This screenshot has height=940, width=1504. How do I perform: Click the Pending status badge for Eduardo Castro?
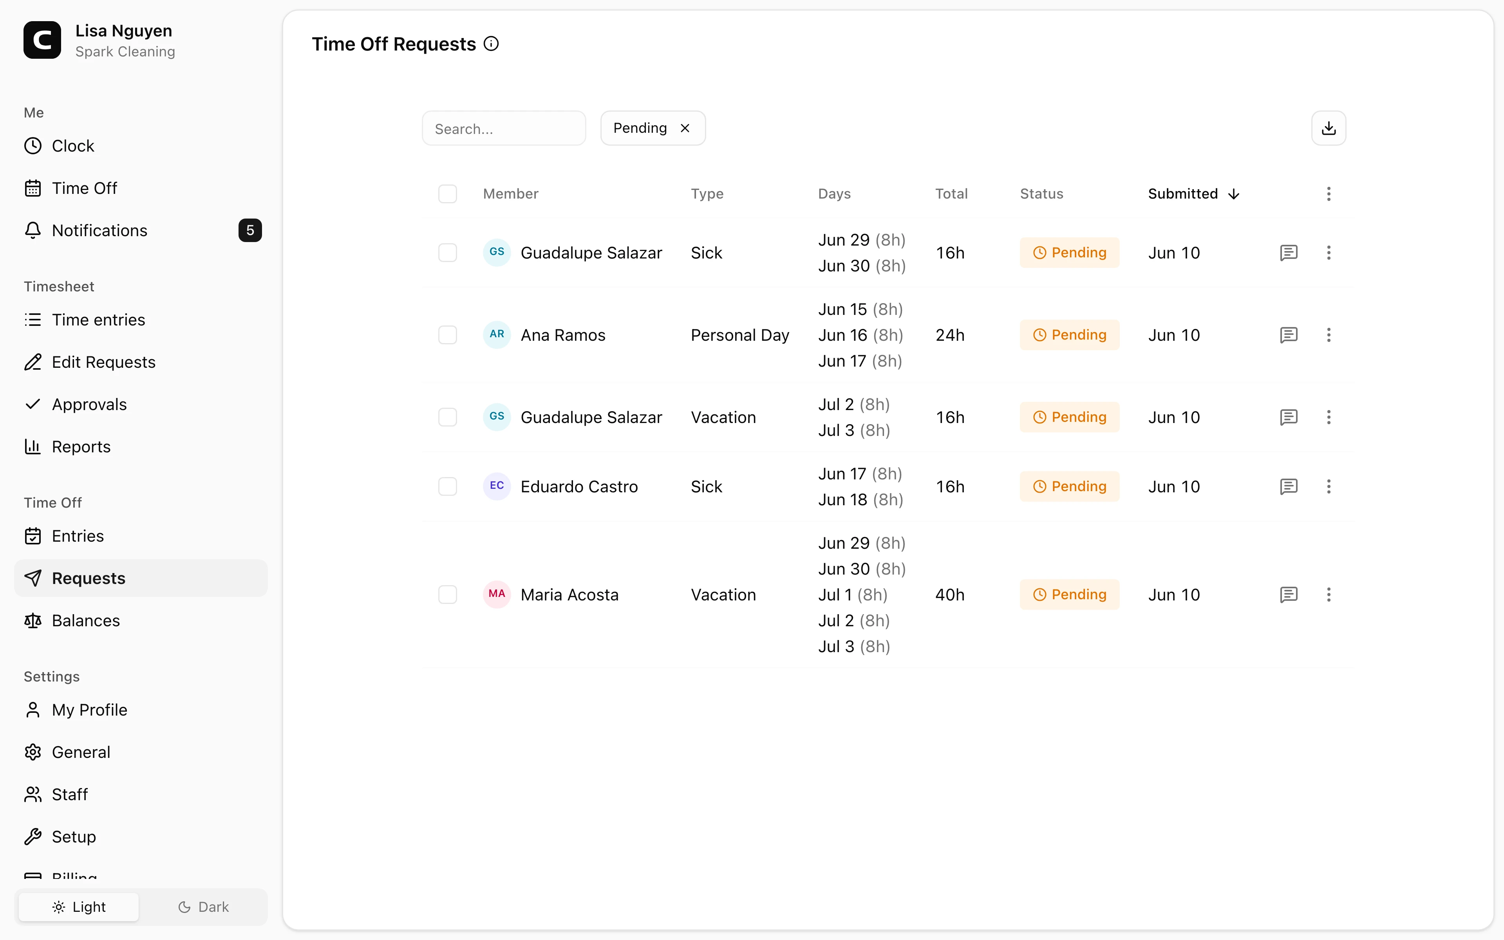tap(1069, 486)
